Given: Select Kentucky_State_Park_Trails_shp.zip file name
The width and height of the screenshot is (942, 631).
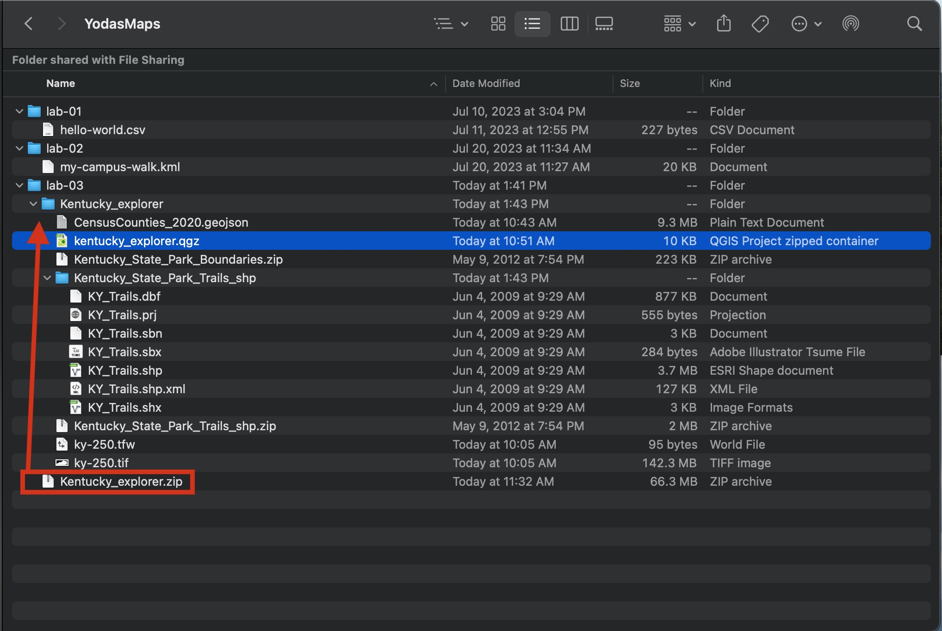Looking at the screenshot, I should [x=175, y=426].
